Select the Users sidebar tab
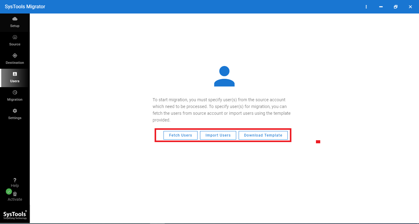419x224 pixels. pyautogui.click(x=15, y=78)
